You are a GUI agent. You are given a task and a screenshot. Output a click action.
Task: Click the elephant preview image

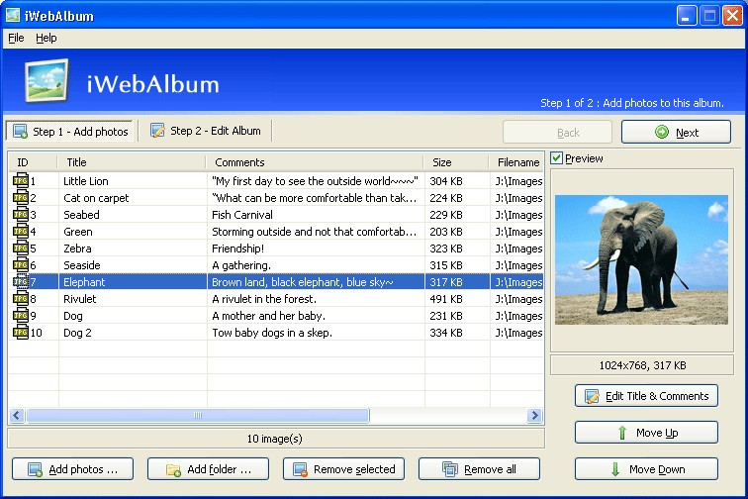point(641,259)
